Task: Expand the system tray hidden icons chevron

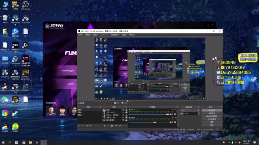Action: (x=229, y=142)
